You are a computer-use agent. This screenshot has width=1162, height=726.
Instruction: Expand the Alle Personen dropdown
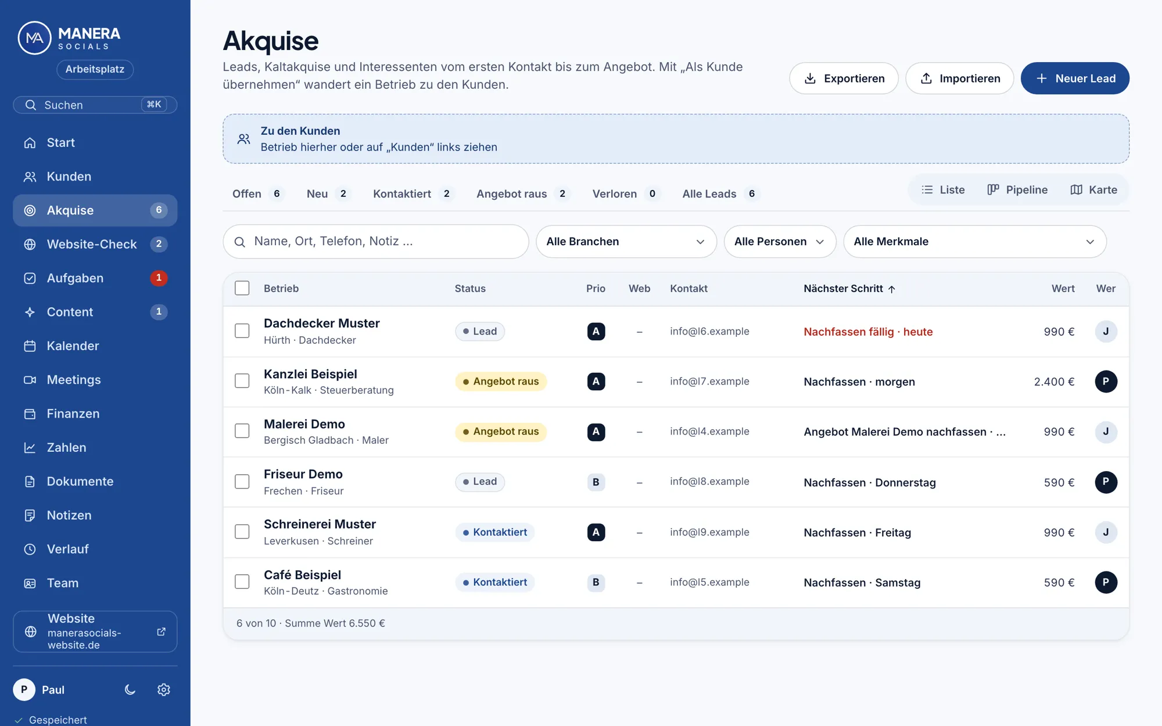780,242
